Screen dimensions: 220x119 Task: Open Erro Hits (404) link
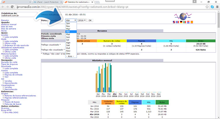11,112
